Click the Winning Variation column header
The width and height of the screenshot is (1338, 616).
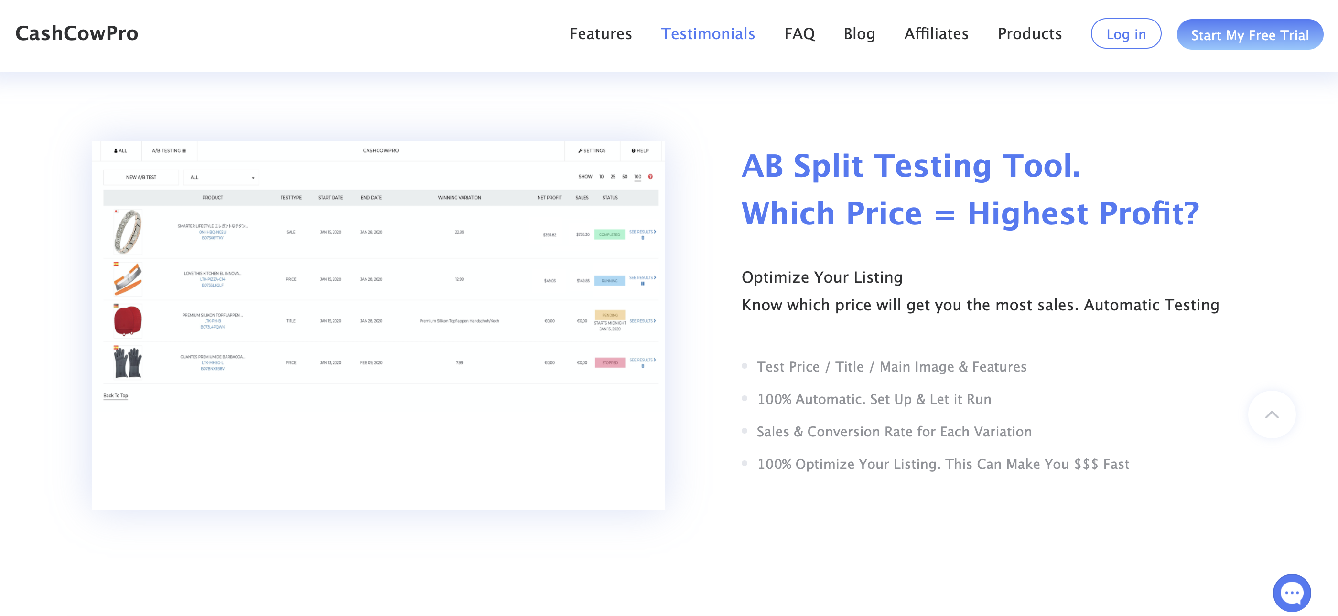(459, 198)
